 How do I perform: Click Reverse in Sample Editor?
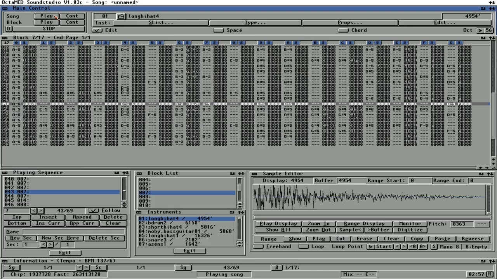[473, 239]
